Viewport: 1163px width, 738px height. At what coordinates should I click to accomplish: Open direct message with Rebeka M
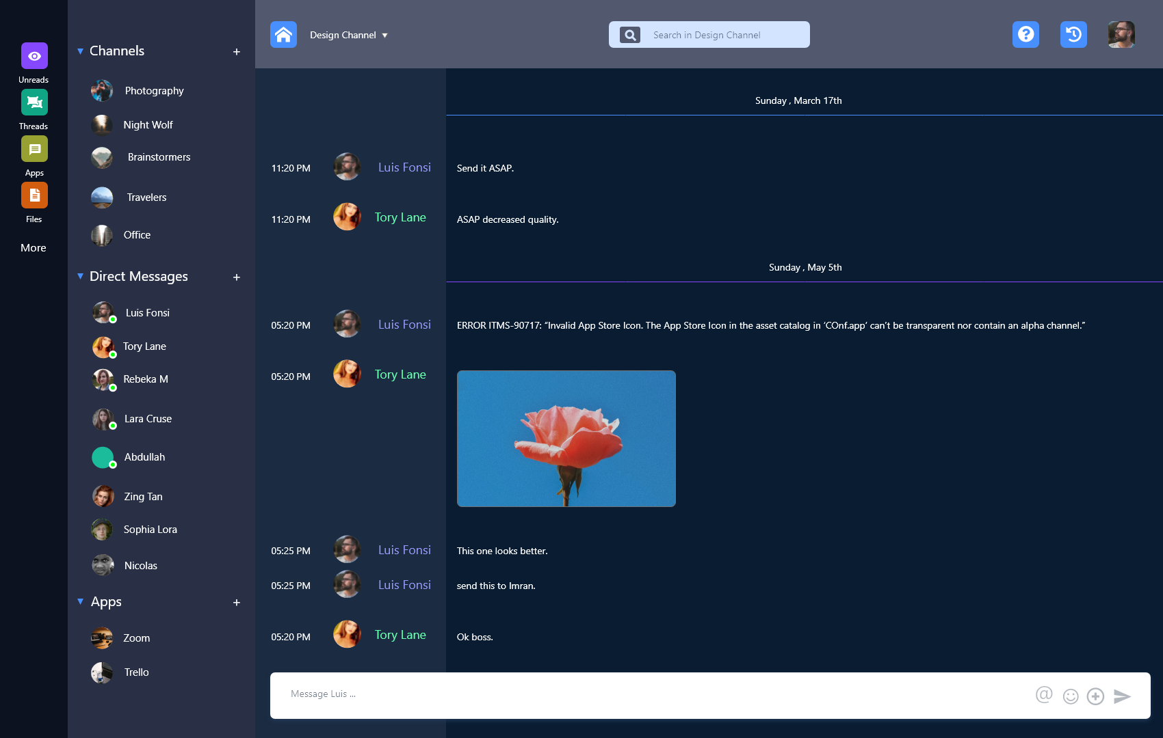[145, 379]
